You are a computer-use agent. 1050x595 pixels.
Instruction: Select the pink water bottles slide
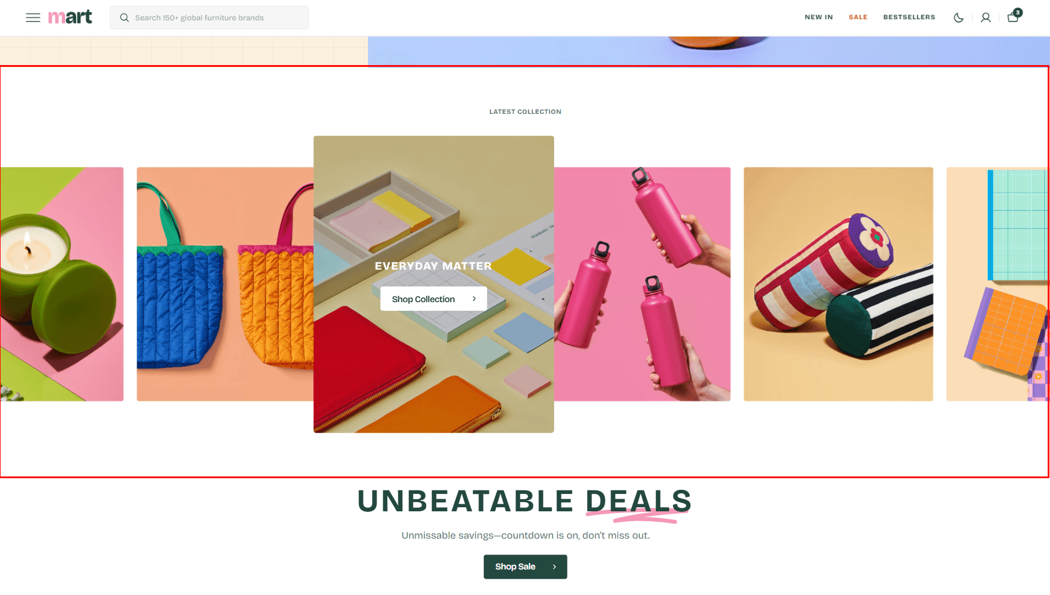[642, 284]
